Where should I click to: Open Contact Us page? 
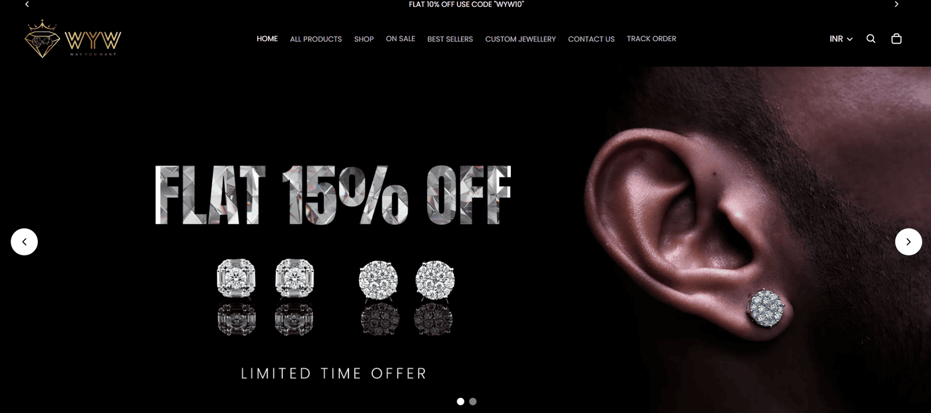point(591,39)
